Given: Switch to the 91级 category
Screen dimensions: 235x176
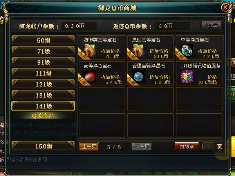Looking at the screenshot, I should tap(43, 62).
